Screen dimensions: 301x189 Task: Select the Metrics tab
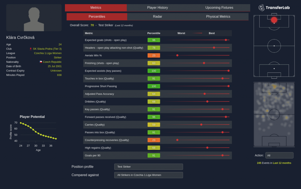tap(96, 8)
